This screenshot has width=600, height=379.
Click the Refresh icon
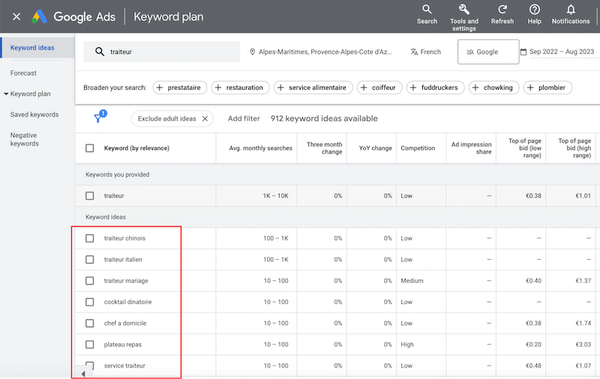pyautogui.click(x=502, y=10)
